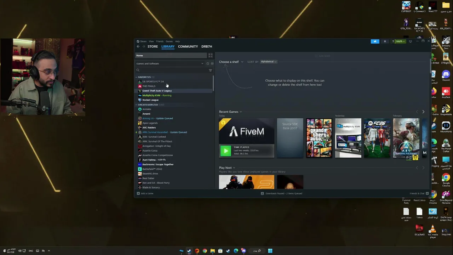Go forward with the Steam forward arrow

(x=144, y=46)
